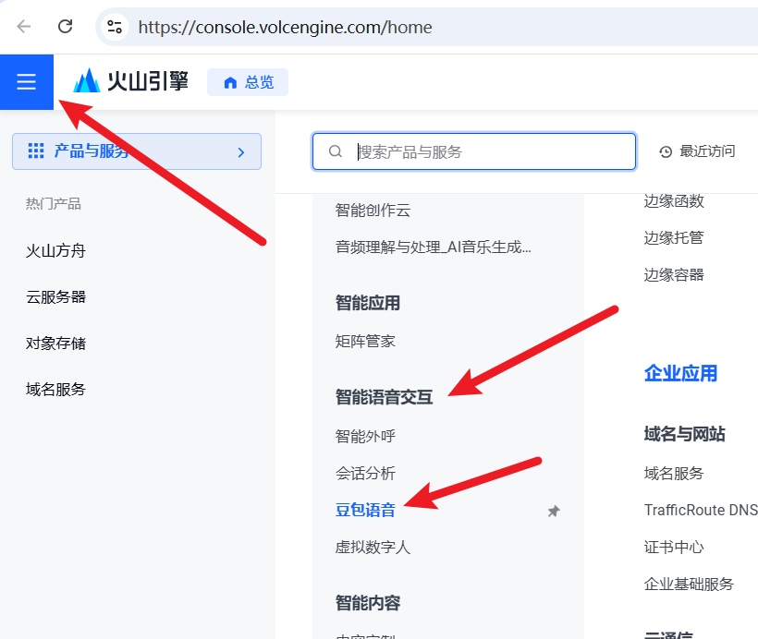The image size is (758, 639).
Task: Click the 最近访问 recent history icon
Action: (666, 151)
